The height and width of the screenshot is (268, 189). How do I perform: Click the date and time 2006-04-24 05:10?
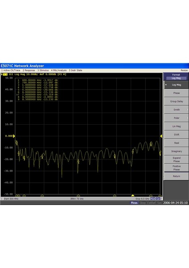click(175, 203)
